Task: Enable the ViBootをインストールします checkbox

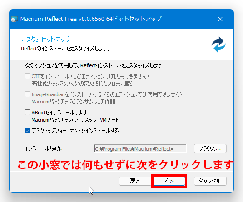Action: pyautogui.click(x=27, y=112)
